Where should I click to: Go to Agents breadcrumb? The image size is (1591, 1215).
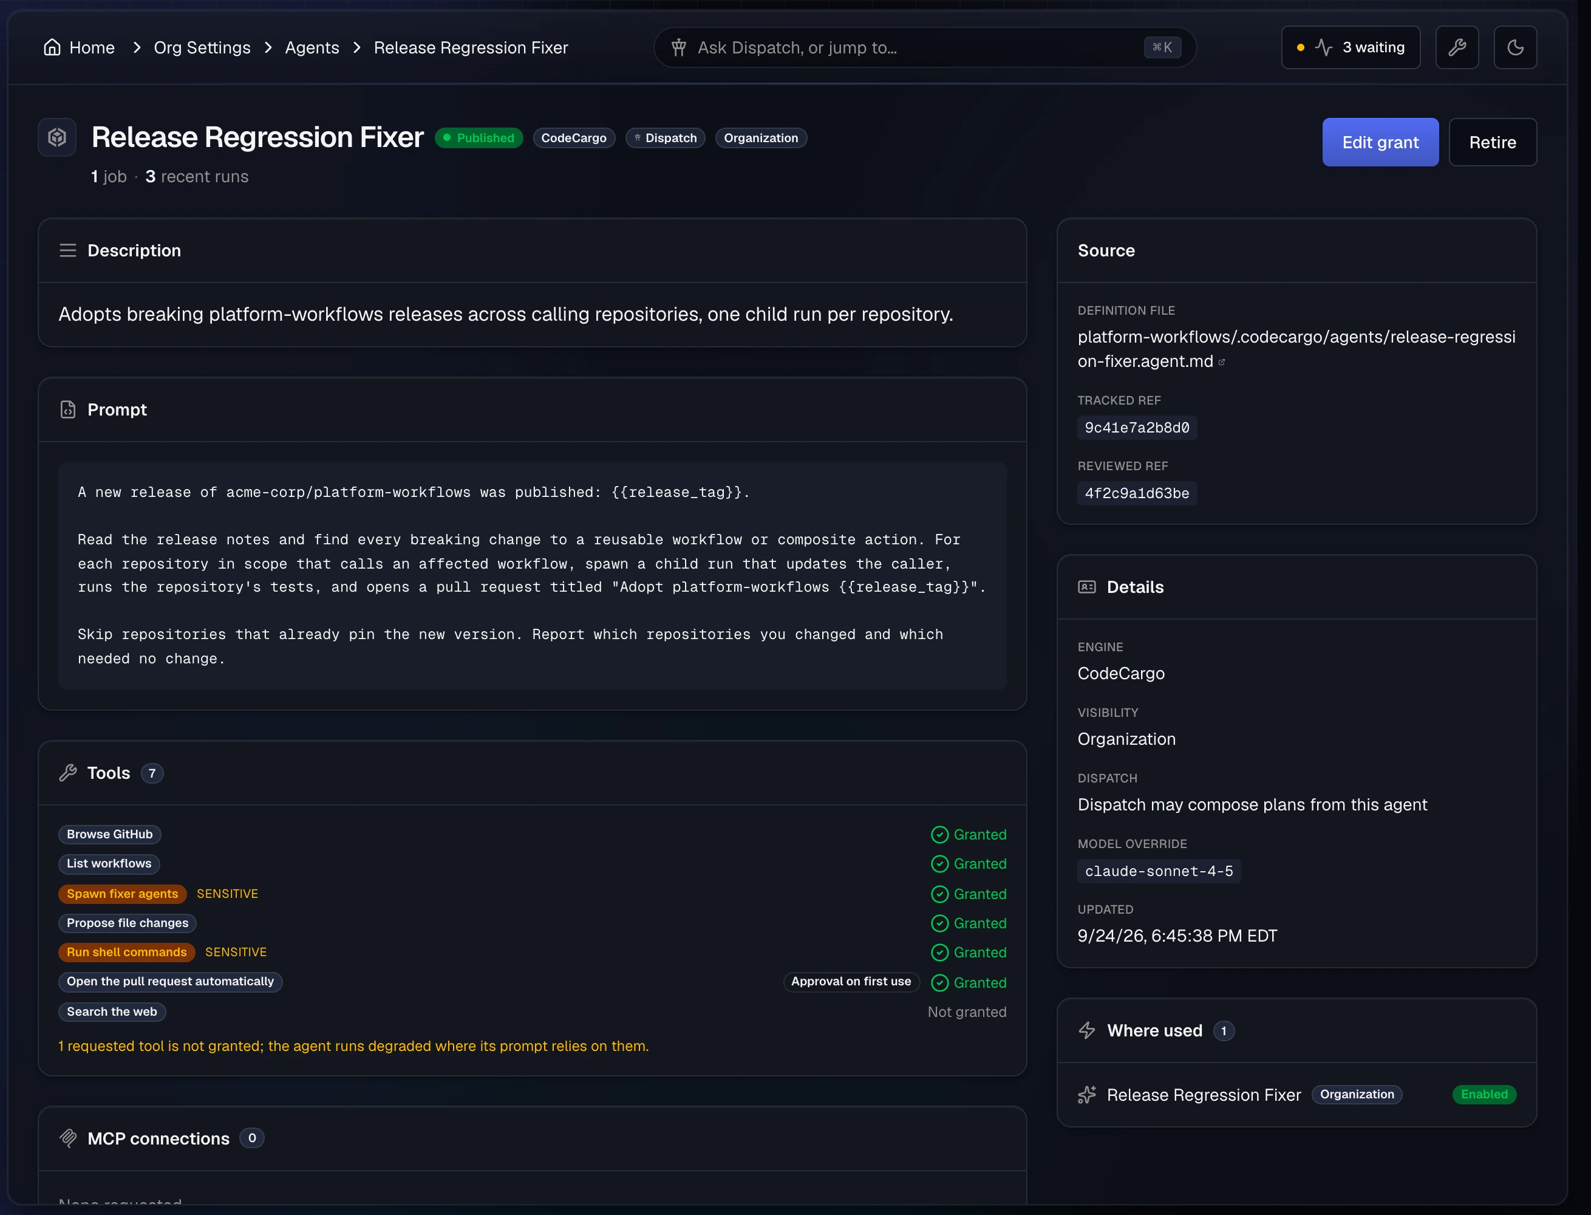pyautogui.click(x=312, y=47)
